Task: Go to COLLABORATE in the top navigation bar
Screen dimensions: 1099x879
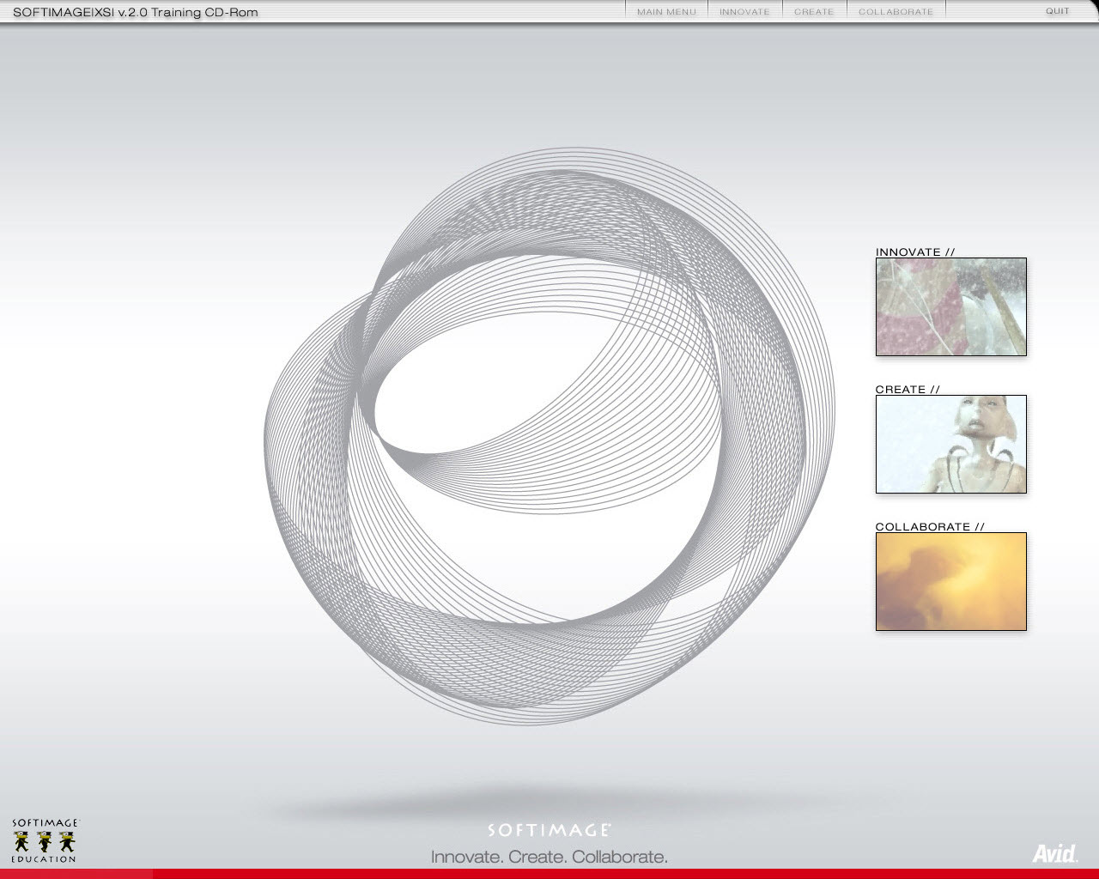Action: tap(896, 12)
